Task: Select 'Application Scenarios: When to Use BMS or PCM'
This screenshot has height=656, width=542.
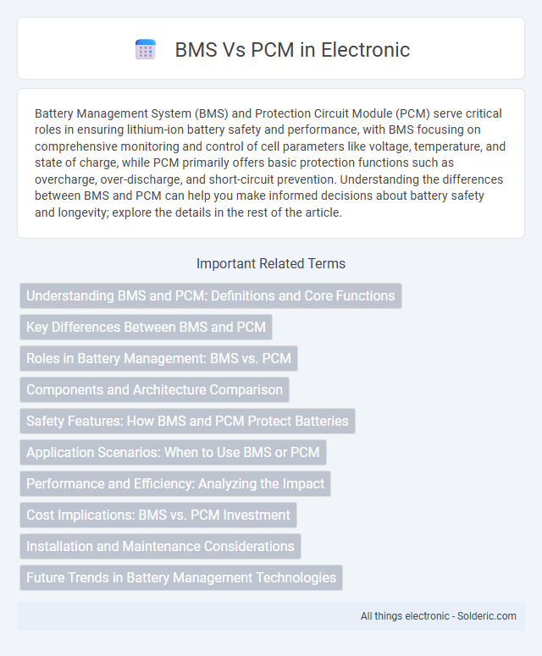Action: coord(173,452)
